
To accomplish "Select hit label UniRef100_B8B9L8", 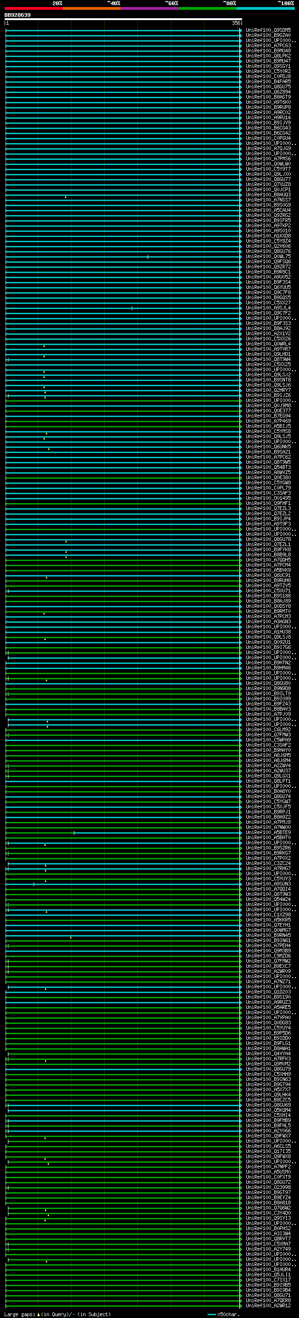I will [268, 555].
